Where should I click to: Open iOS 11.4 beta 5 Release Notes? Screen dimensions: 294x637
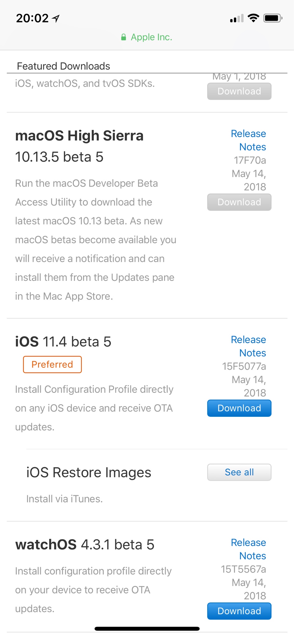coord(248,346)
